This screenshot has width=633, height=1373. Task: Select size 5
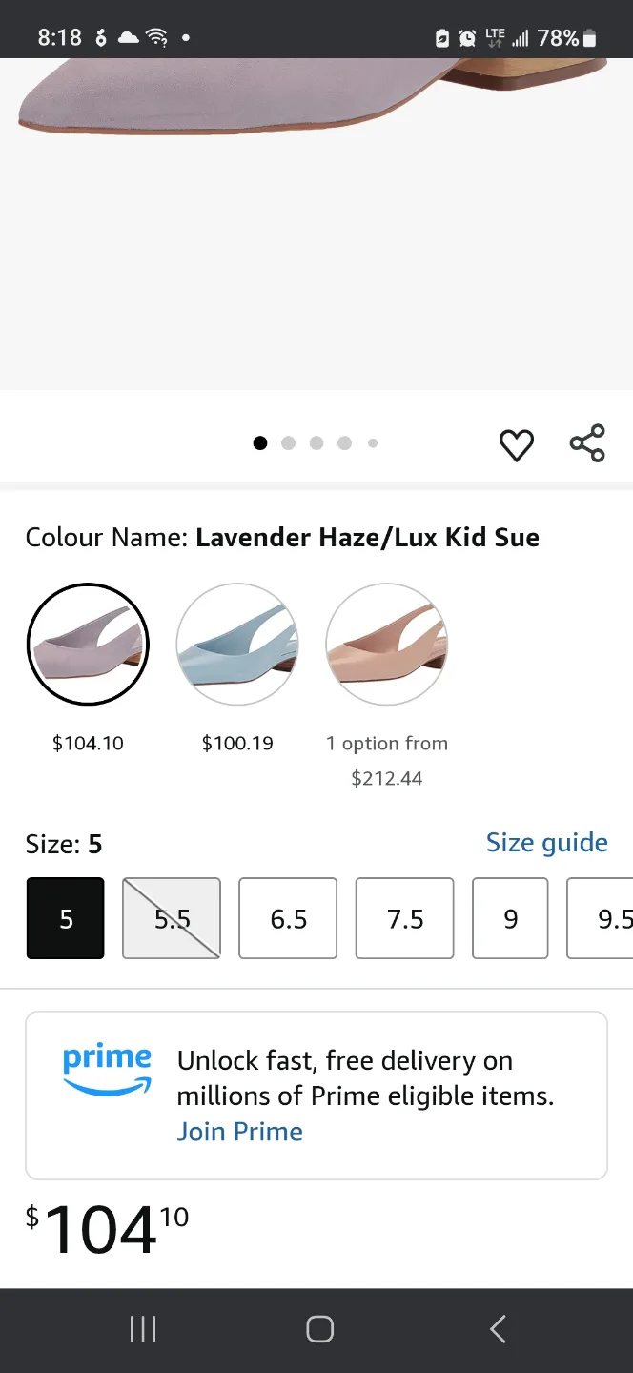point(66,918)
